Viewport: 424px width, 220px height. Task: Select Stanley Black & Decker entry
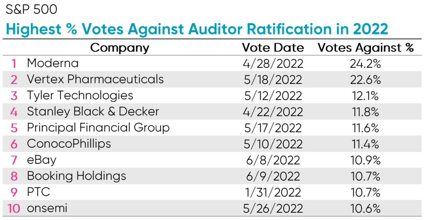coord(93,111)
